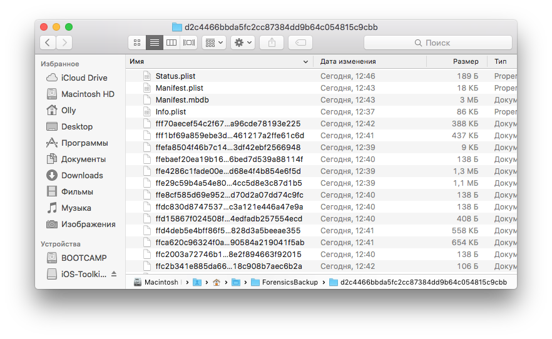Sort by Дата изменения column header
552x339 pixels.
(371, 61)
